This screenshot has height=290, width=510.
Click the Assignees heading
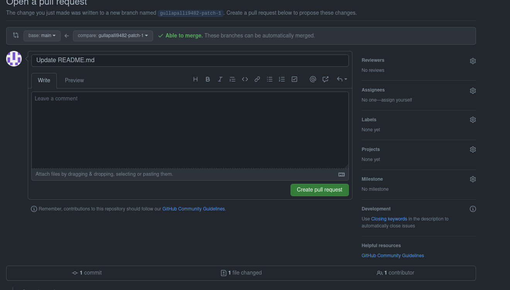click(x=373, y=90)
